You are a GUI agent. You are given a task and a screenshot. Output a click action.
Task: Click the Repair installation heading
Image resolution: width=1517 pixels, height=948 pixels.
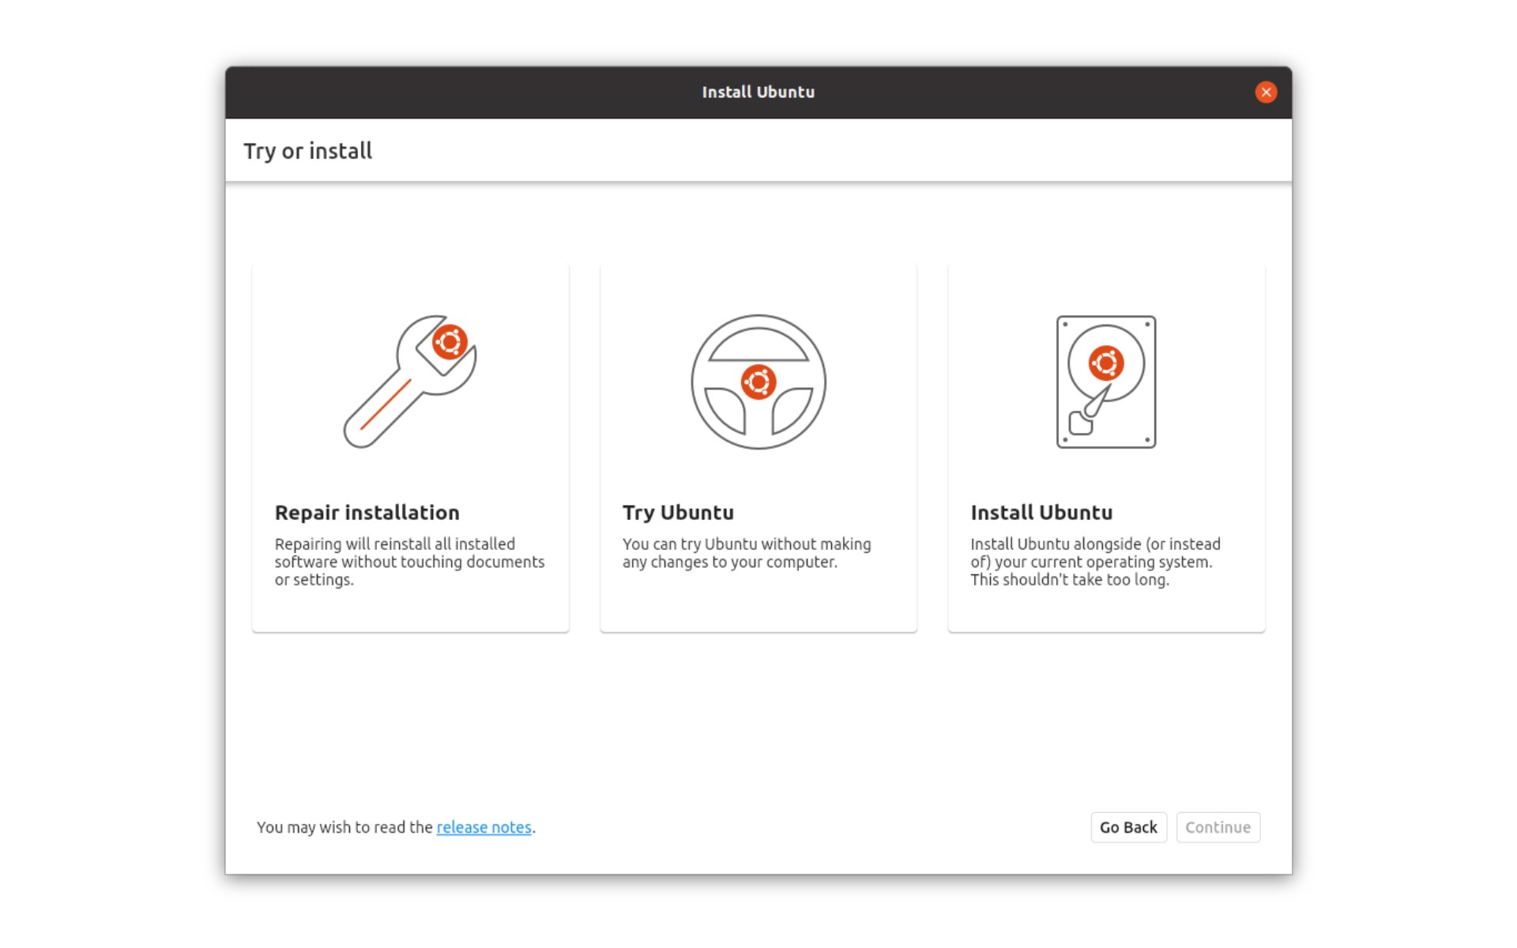point(366,512)
